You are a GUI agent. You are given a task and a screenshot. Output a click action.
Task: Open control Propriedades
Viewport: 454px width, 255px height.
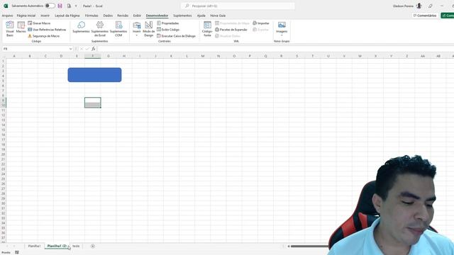(168, 23)
